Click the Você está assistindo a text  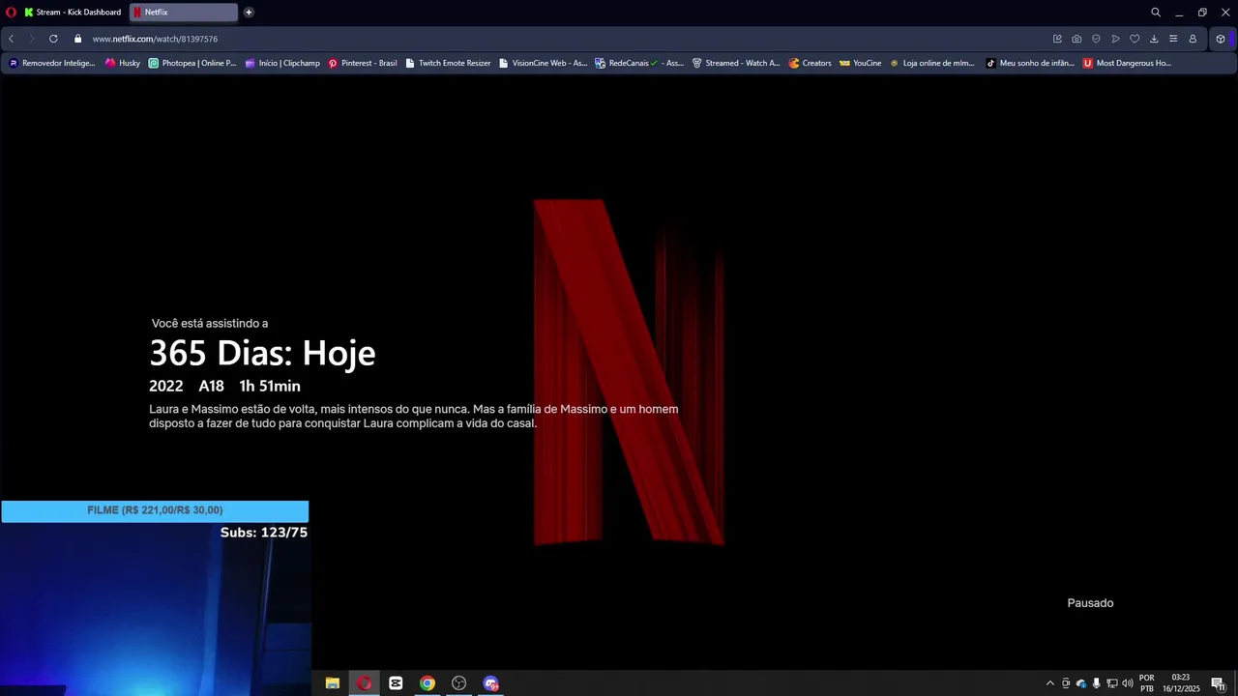[x=210, y=323]
